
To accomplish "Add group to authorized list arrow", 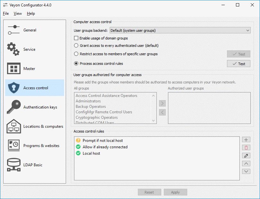I will click(x=162, y=103).
